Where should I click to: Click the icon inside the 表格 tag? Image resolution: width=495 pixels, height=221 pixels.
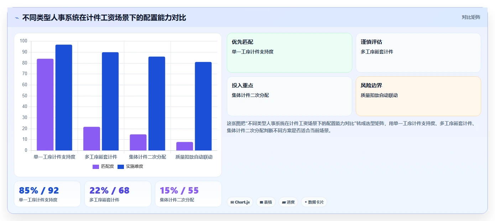(x=261, y=202)
